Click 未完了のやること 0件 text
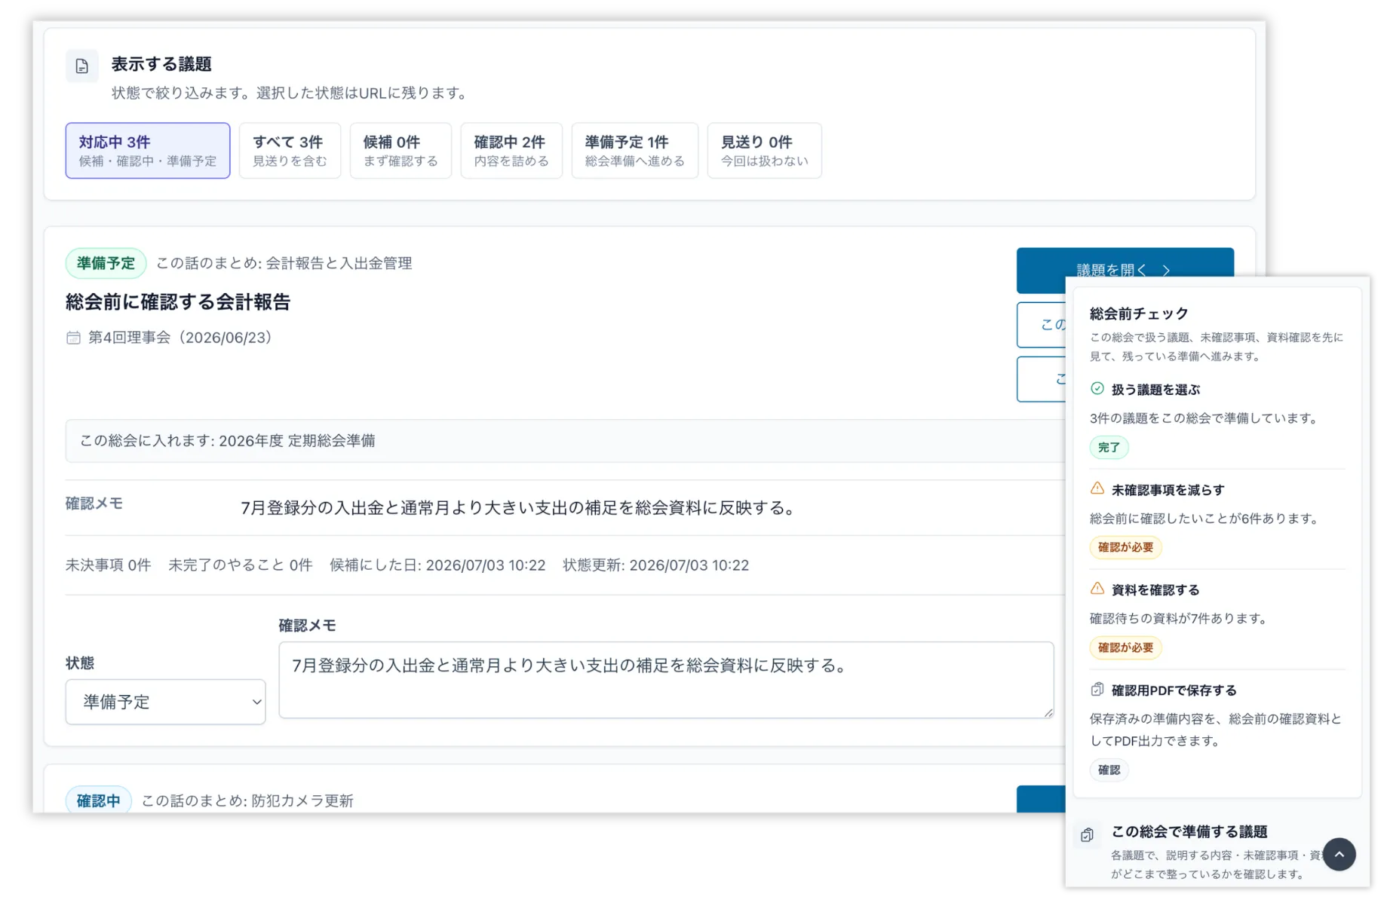Viewport: 1381px width, 909px height. point(240,565)
